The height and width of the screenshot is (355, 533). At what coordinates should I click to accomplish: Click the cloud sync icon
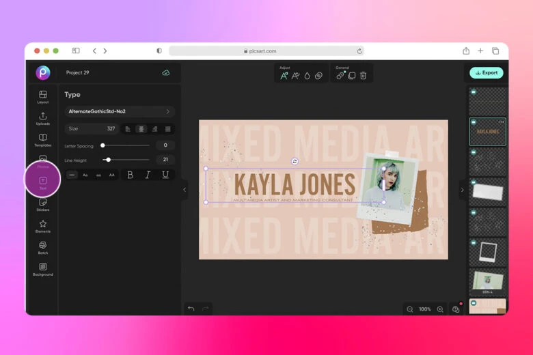click(165, 72)
